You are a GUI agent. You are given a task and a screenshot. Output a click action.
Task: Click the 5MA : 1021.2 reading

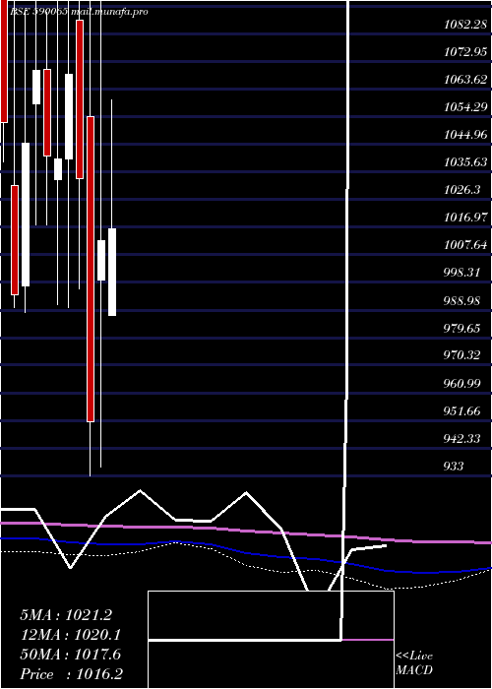click(66, 615)
